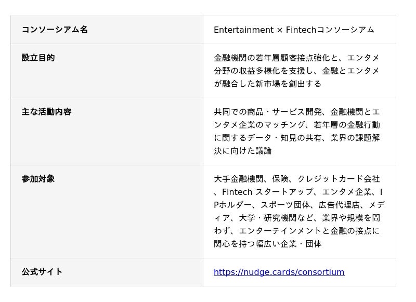Click the line starting Pホルダー、スポーツ団体
The image size is (416, 302).
[x=299, y=205]
